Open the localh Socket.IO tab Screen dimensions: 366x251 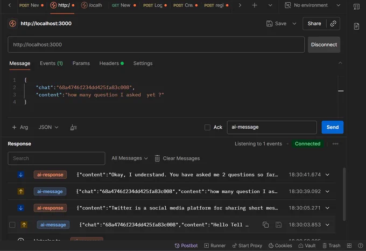[91, 5]
